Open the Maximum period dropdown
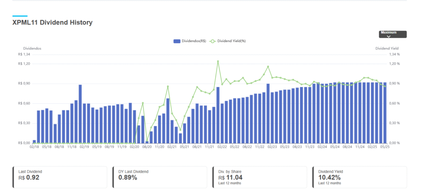 393,34
